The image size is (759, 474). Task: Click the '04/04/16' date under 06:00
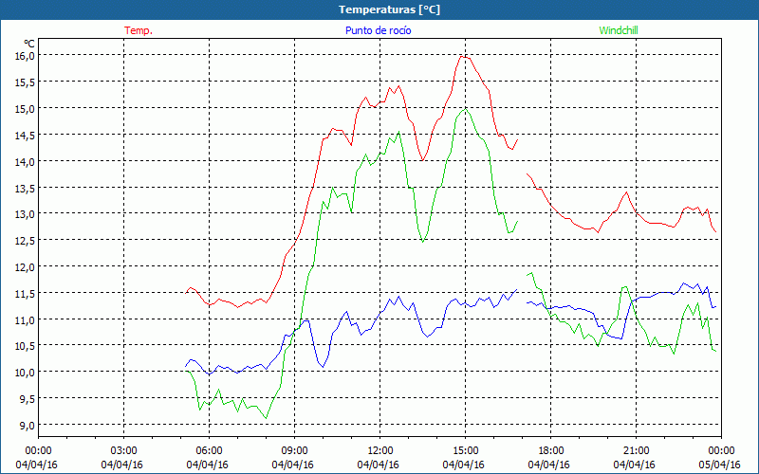(x=208, y=465)
